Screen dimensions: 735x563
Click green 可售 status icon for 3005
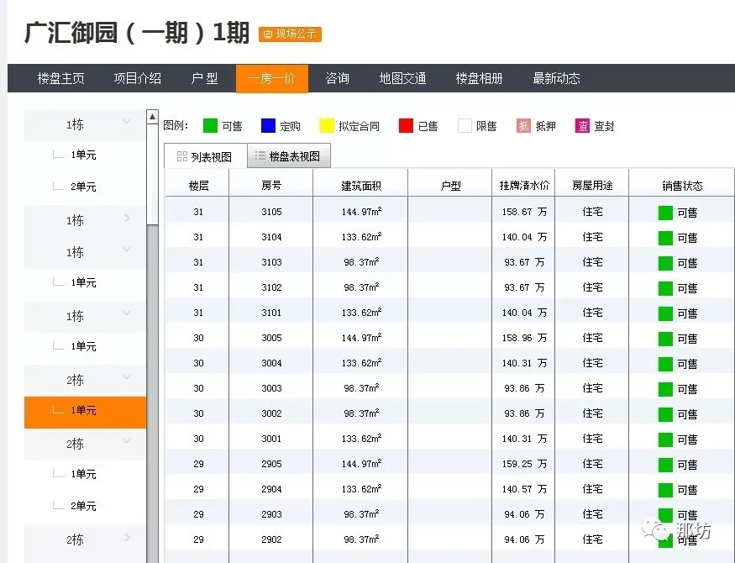tap(665, 339)
